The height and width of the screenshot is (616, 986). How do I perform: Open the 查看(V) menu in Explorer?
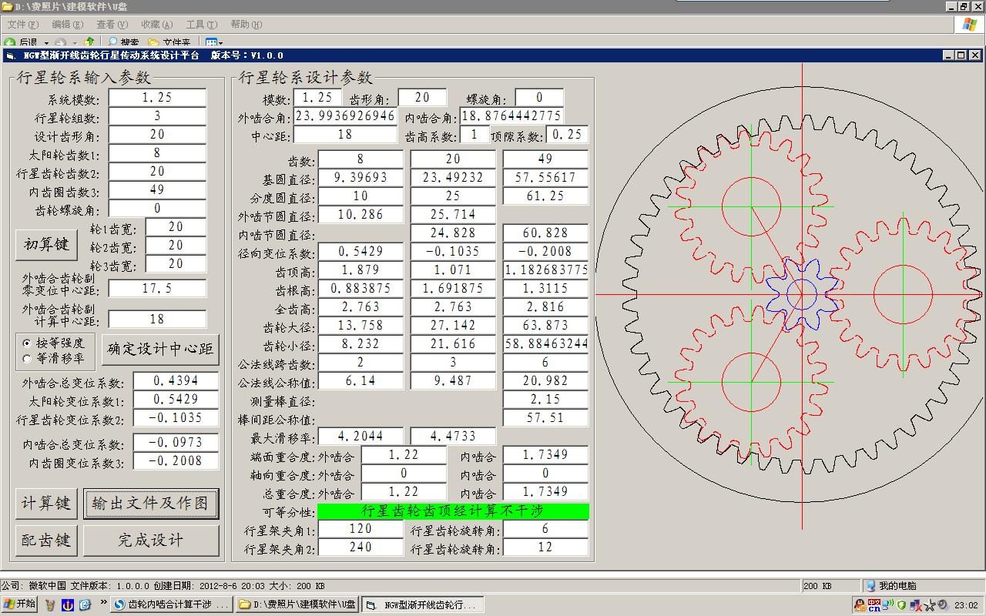(x=112, y=25)
